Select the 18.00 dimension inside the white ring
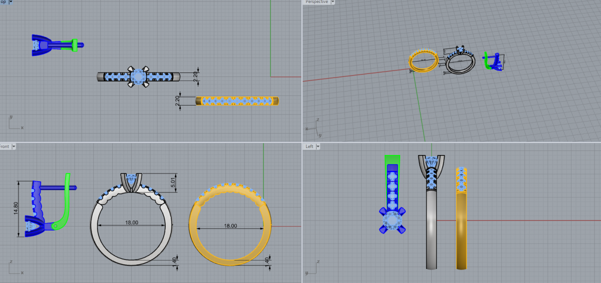Viewport: 601px width, 283px height. (132, 222)
